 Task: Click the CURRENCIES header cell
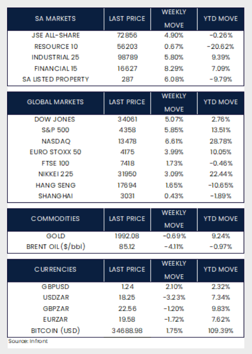pos(55,269)
